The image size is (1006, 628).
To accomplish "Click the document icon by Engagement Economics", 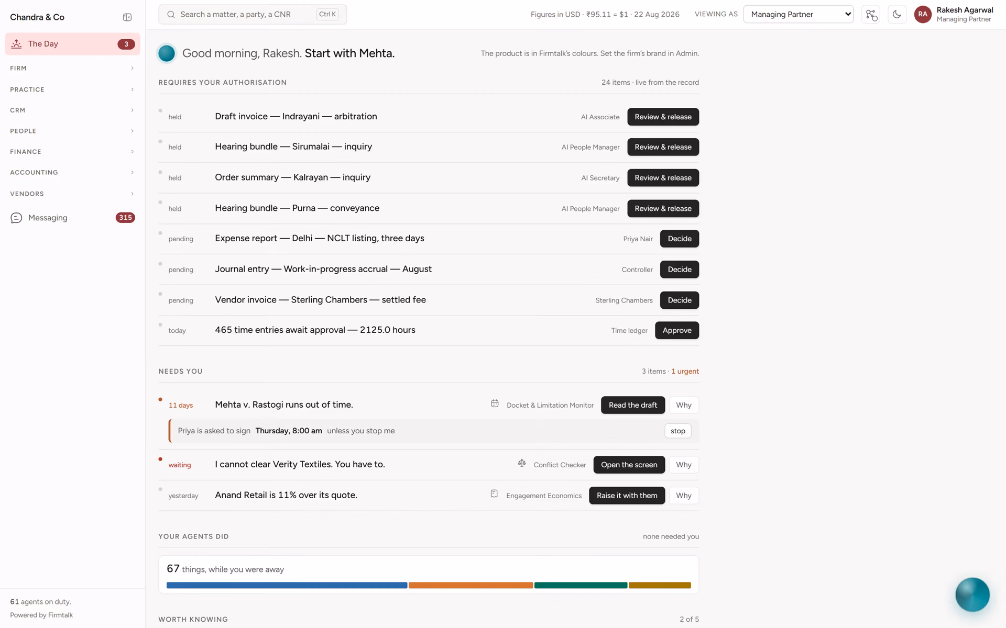I will (494, 494).
